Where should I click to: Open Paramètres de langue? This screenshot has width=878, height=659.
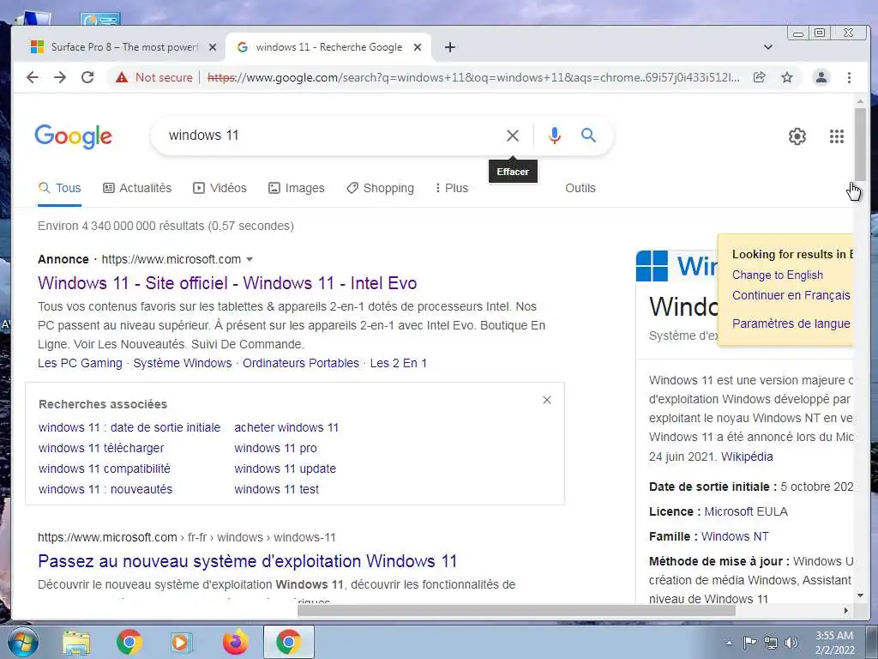[791, 323]
